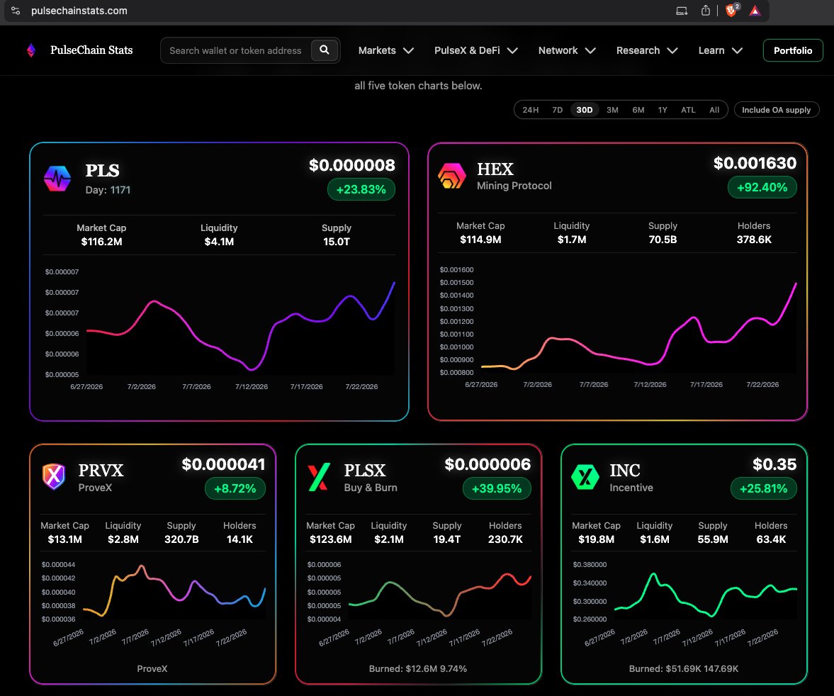The width and height of the screenshot is (834, 696).
Task: Click the browser site settings icon
Action: [x=16, y=11]
